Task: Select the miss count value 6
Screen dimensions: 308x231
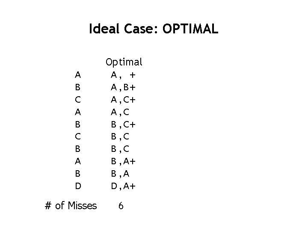Action: 121,206
